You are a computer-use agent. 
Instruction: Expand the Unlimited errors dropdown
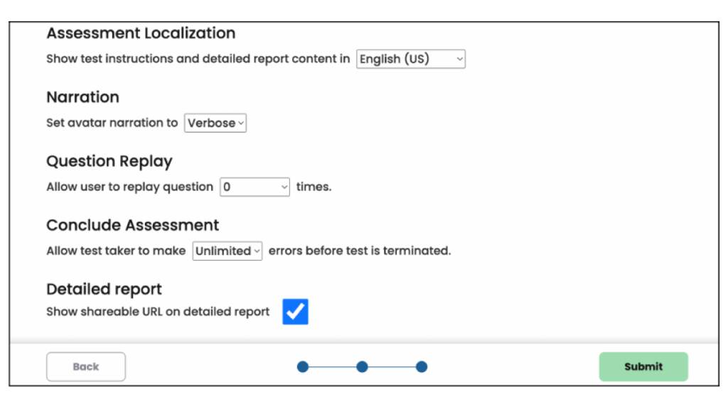pyautogui.click(x=227, y=251)
